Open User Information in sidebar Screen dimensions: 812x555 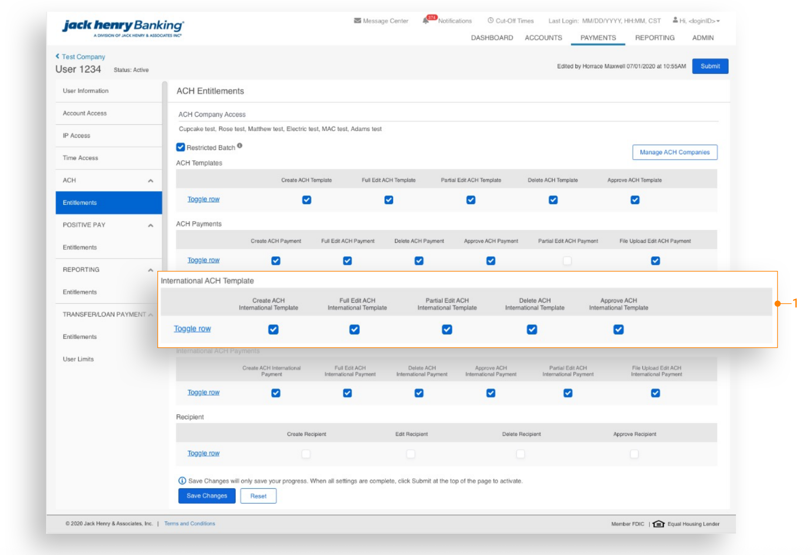(x=109, y=91)
